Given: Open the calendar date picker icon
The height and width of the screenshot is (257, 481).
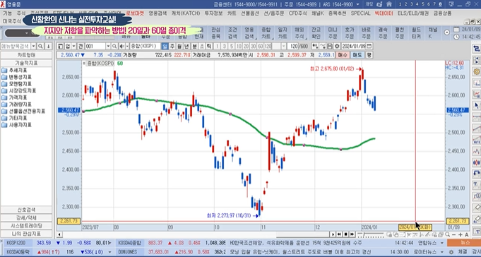Looking at the screenshot, I should (x=369, y=47).
